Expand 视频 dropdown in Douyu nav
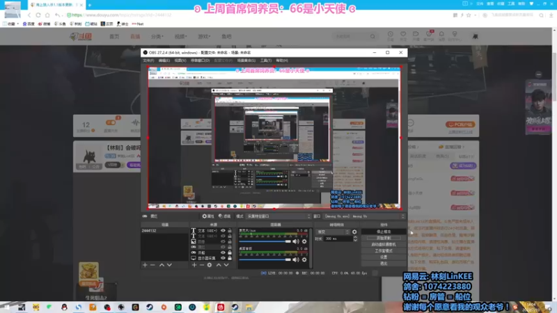The width and height of the screenshot is (557, 313). click(x=180, y=37)
